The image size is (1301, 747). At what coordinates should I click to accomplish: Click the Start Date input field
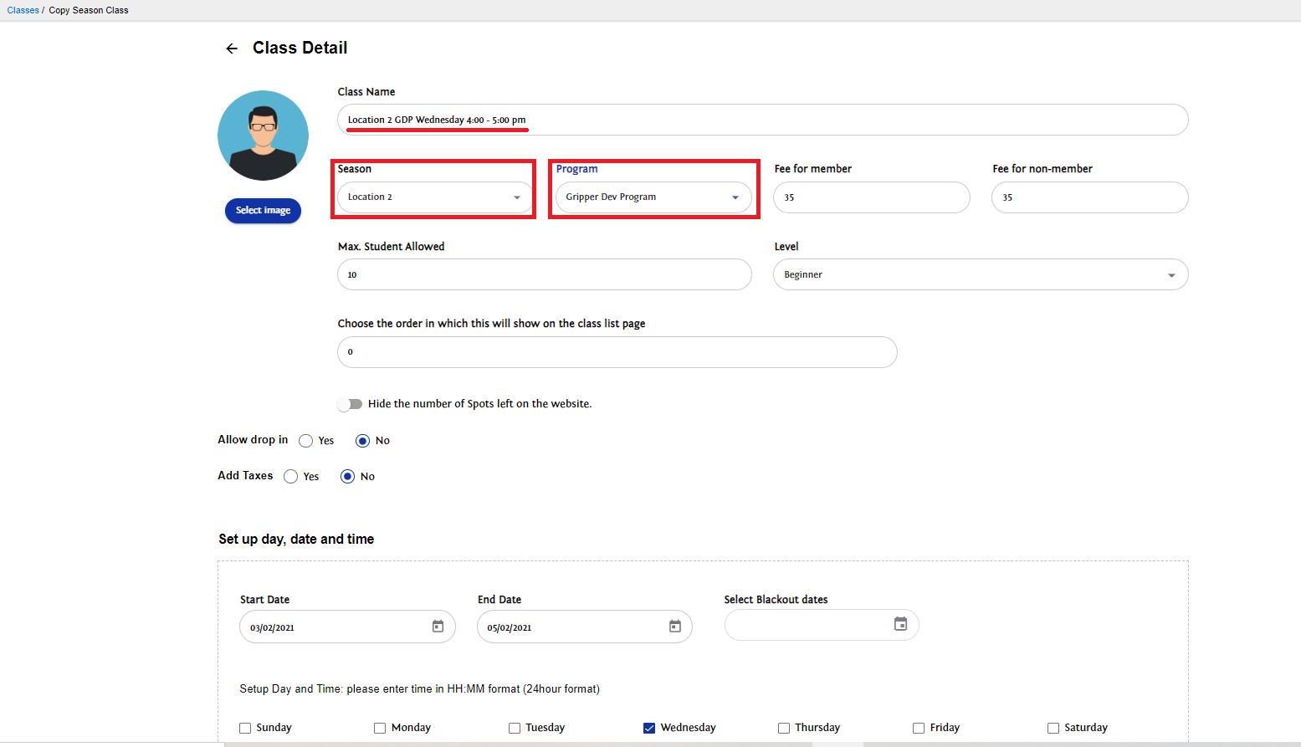tap(347, 627)
